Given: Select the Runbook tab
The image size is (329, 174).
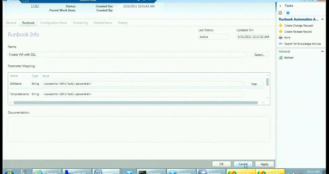Looking at the screenshot, I should pyautogui.click(x=28, y=23).
